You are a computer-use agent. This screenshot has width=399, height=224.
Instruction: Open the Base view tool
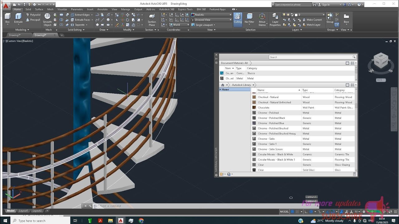click(346, 18)
